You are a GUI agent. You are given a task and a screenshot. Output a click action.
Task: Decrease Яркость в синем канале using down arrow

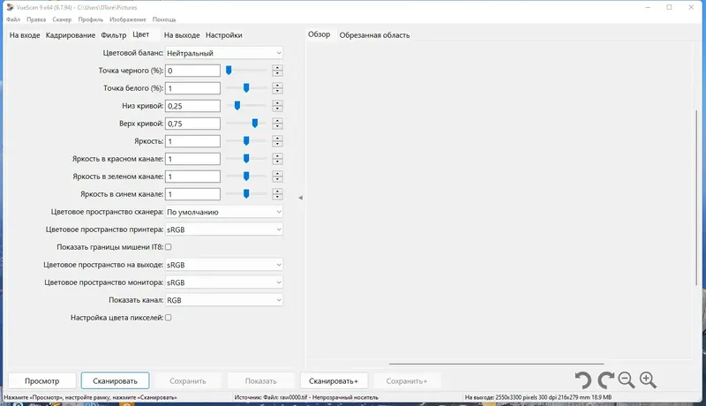coord(277,197)
